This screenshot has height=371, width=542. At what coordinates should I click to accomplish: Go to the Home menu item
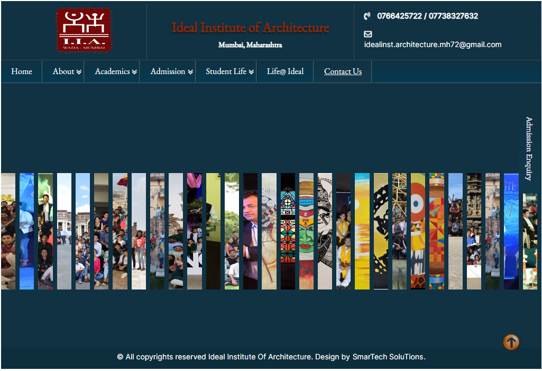click(x=22, y=71)
